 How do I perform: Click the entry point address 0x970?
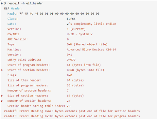[71, 60]
